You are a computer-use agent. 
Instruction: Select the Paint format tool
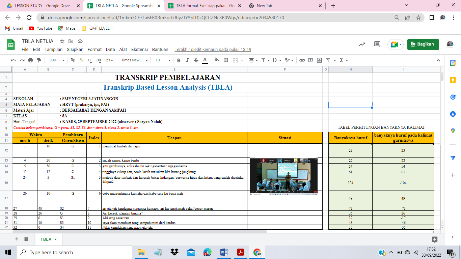pyautogui.click(x=39, y=60)
